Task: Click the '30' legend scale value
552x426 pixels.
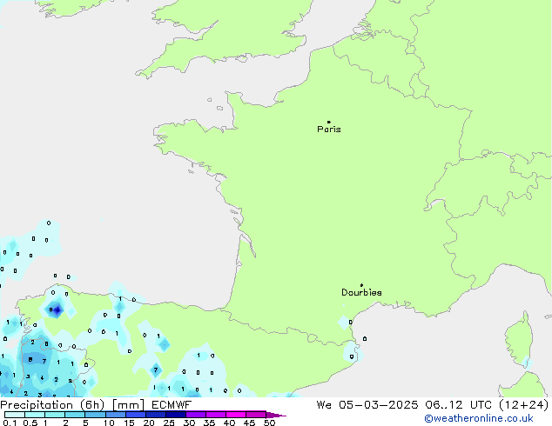Action: pyautogui.click(x=189, y=423)
